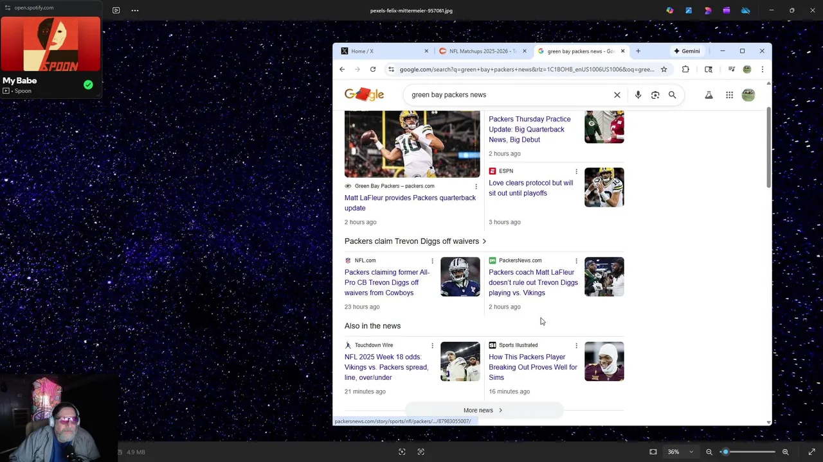Open more options for PackersNews.com article
This screenshot has height=462, width=823.
[576, 261]
